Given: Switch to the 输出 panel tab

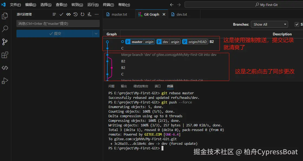Looking at the screenshot, I should pyautogui.click(x=124, y=86).
